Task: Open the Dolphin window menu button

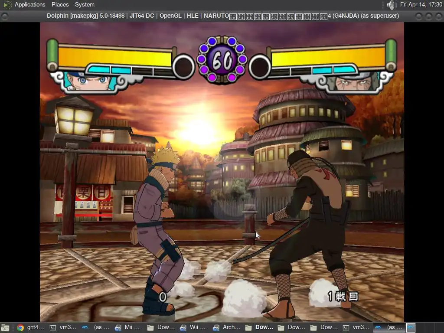Action: pyautogui.click(x=4, y=16)
